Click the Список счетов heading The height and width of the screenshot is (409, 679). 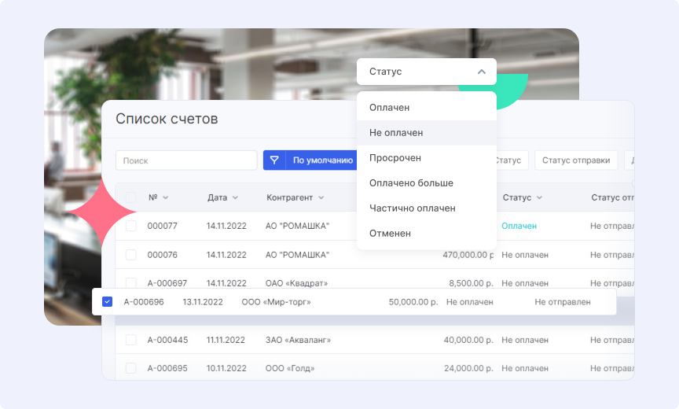[167, 119]
